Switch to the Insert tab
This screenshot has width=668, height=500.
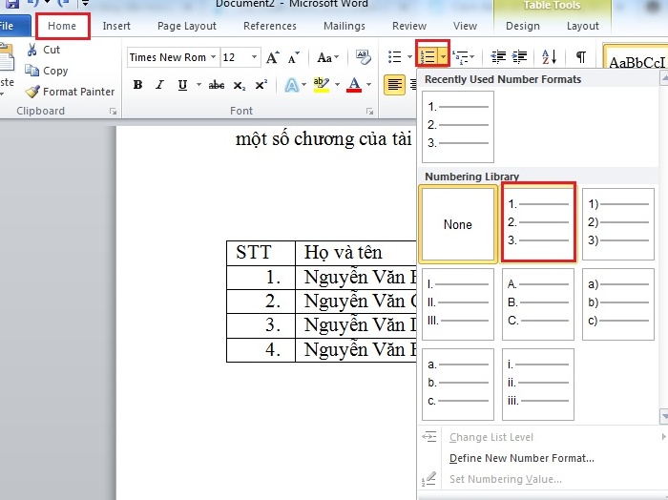[x=116, y=26]
